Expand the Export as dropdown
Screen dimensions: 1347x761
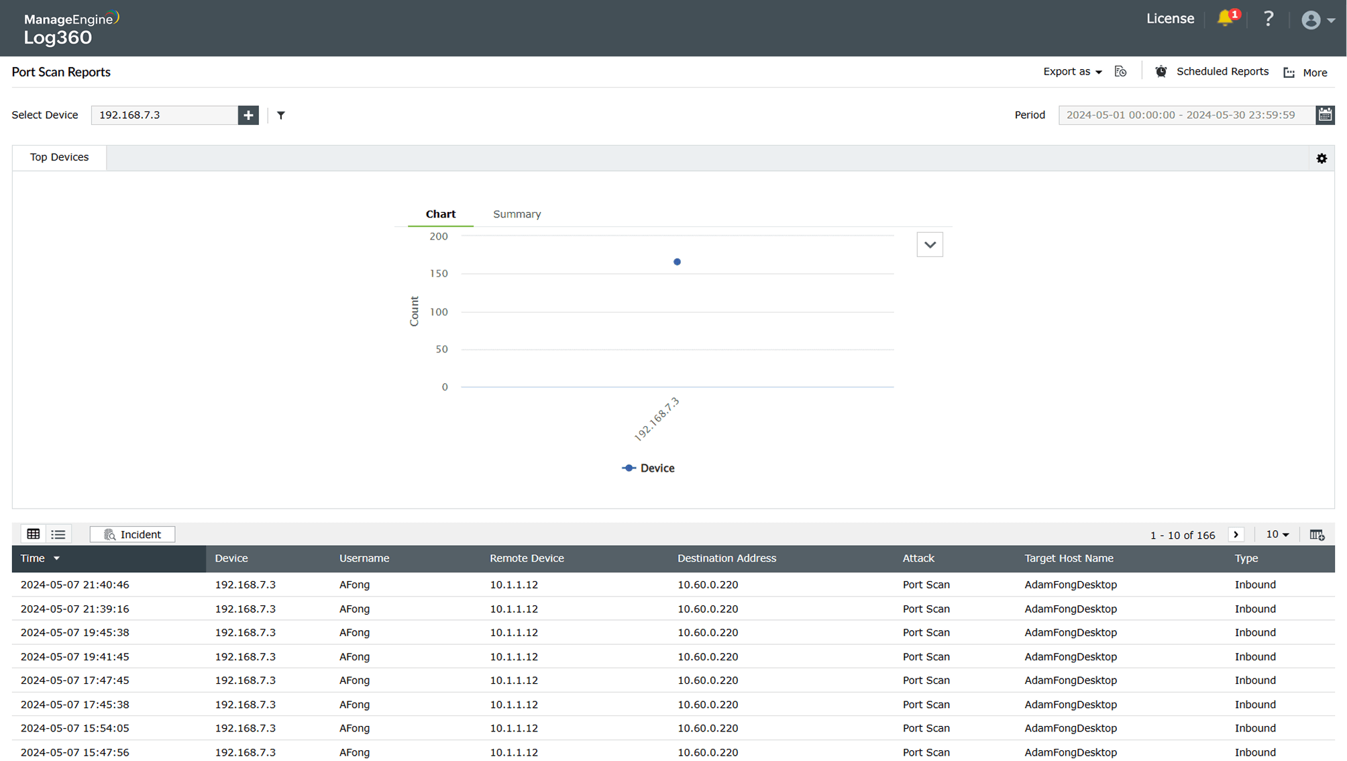tap(1072, 72)
